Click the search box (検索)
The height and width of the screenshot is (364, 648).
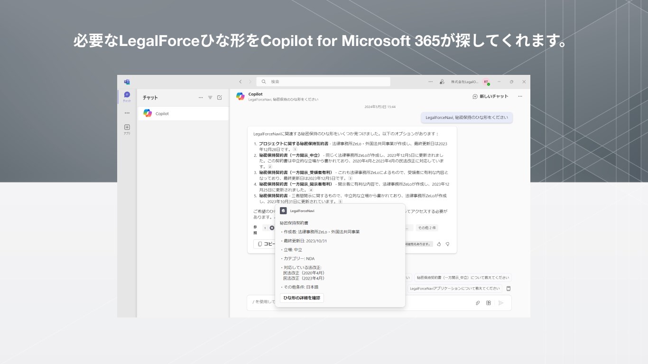(323, 82)
